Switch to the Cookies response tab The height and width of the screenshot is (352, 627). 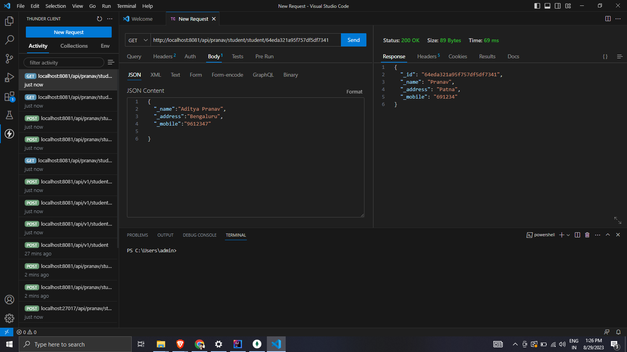pos(458,56)
